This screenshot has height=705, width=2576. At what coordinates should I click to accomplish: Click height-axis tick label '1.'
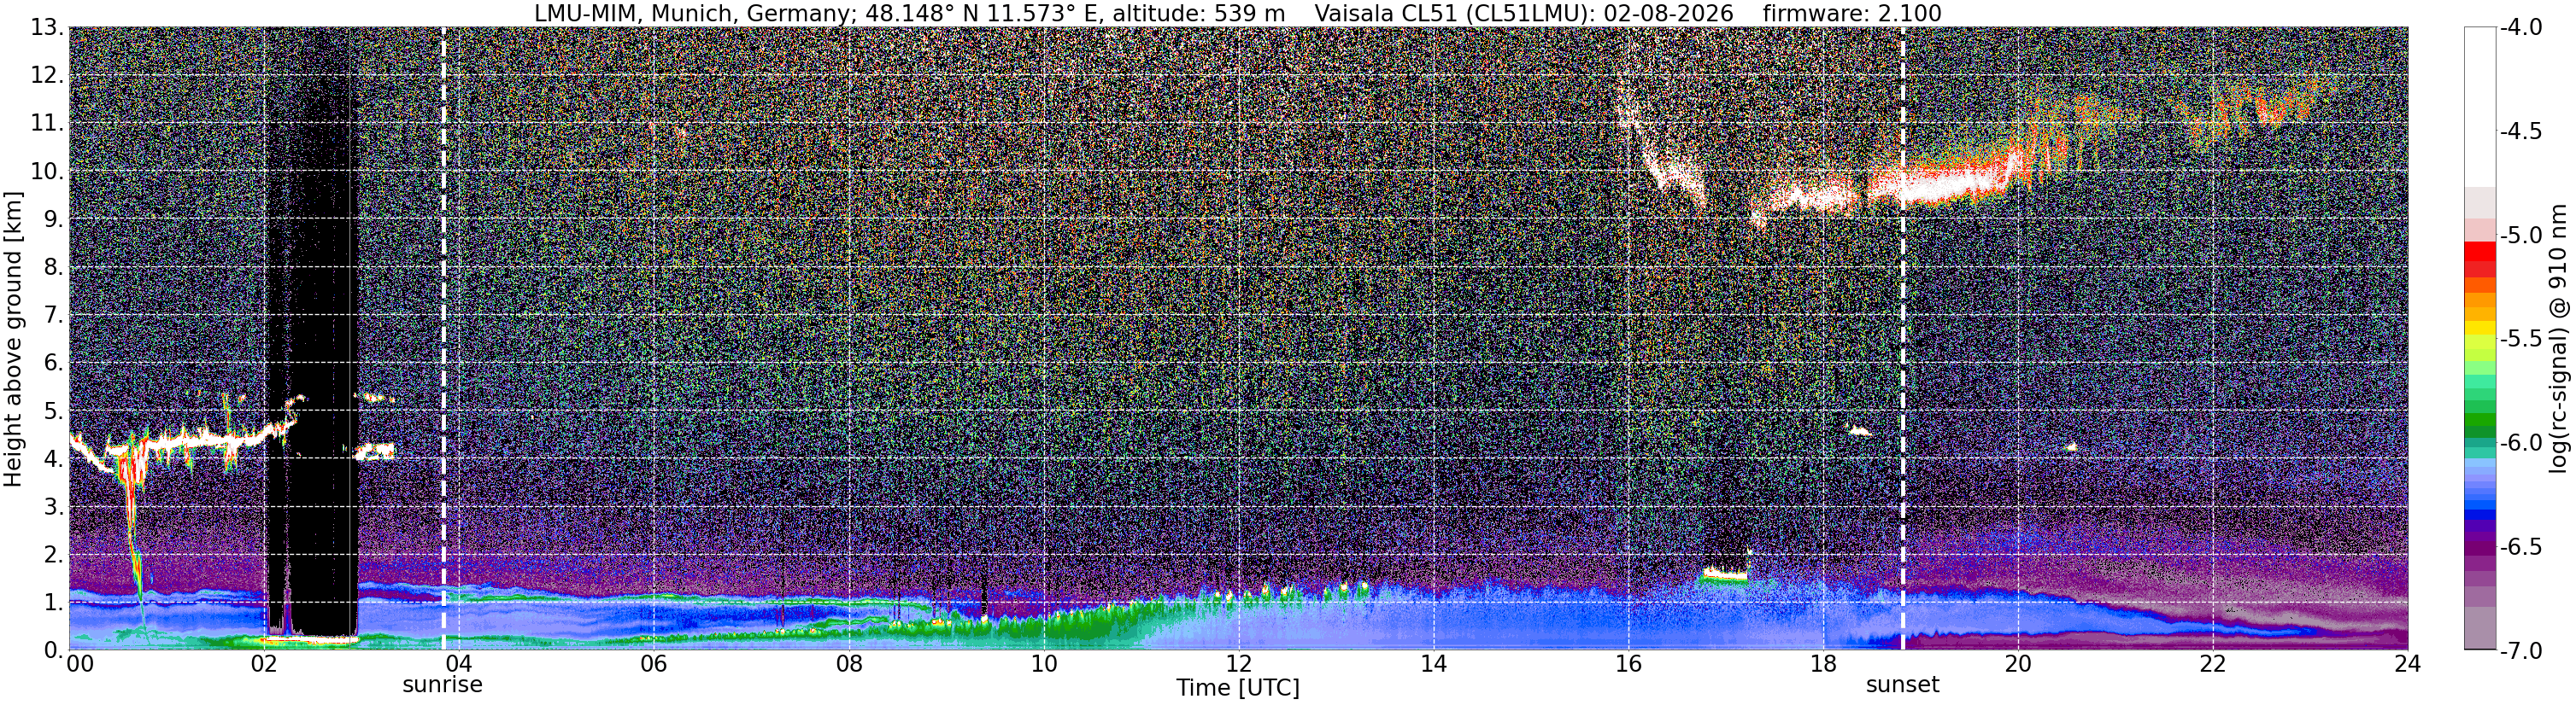click(54, 603)
